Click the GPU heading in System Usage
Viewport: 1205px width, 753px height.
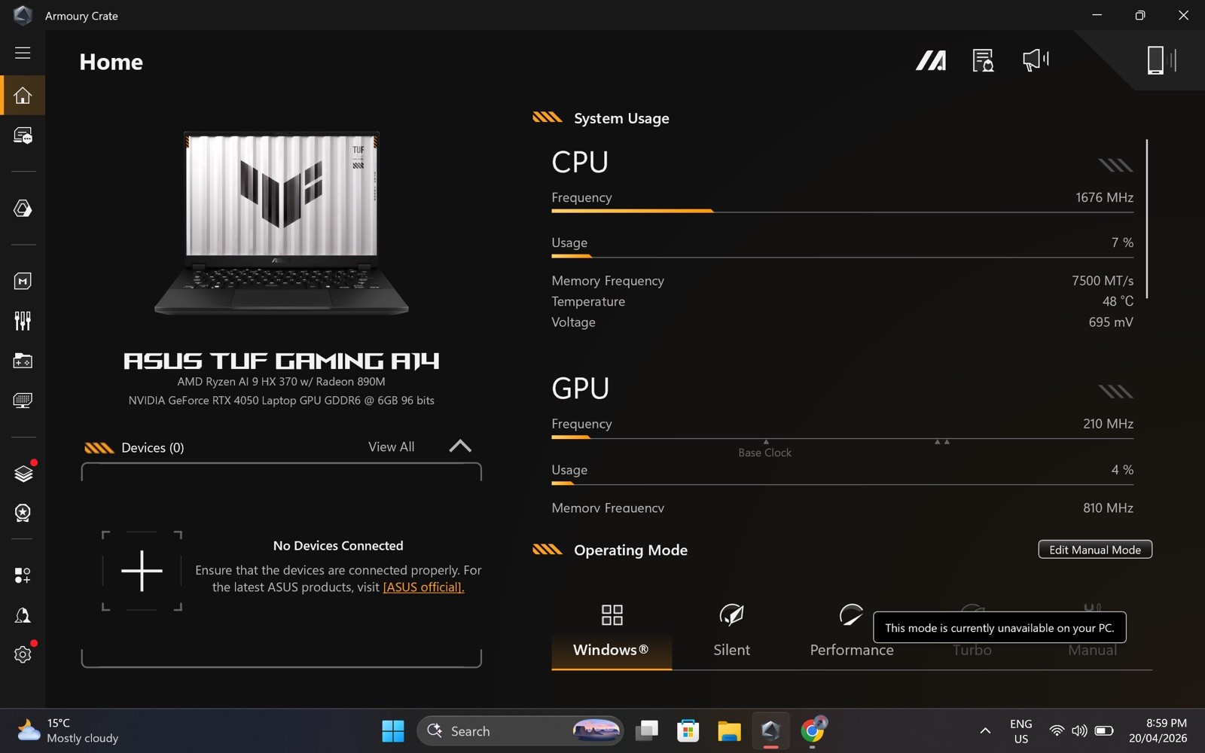pos(580,389)
